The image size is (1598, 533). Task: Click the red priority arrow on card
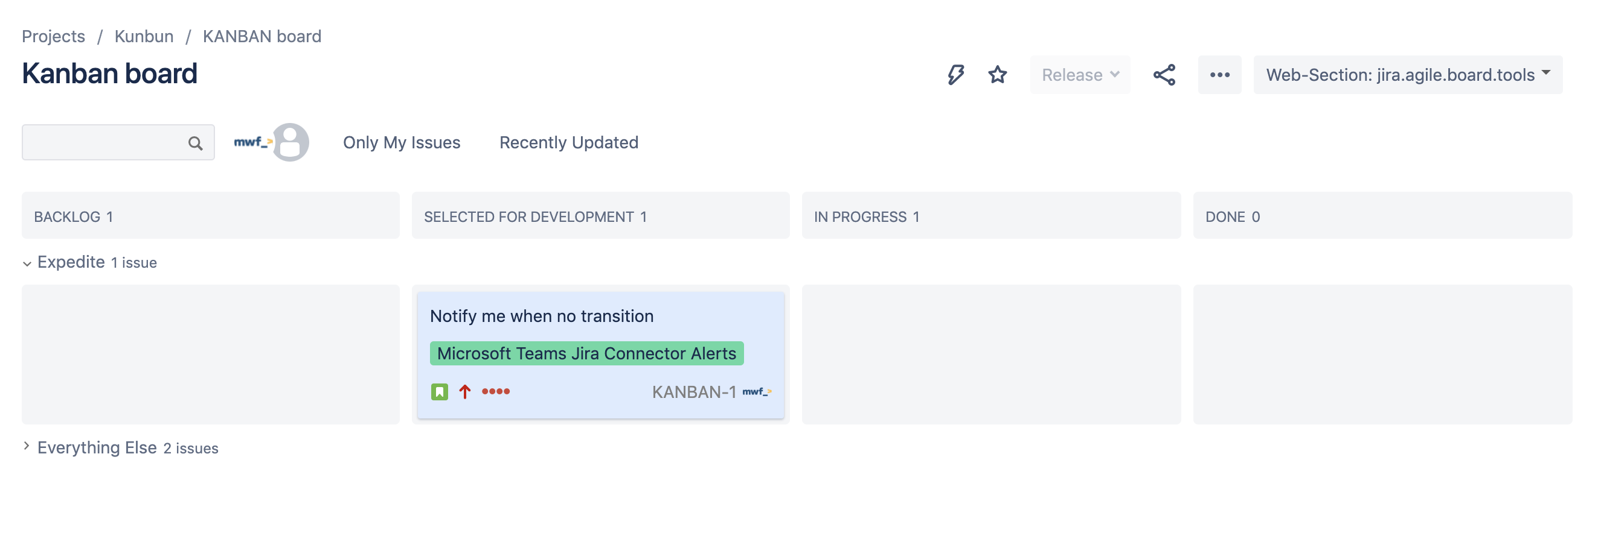pyautogui.click(x=464, y=391)
